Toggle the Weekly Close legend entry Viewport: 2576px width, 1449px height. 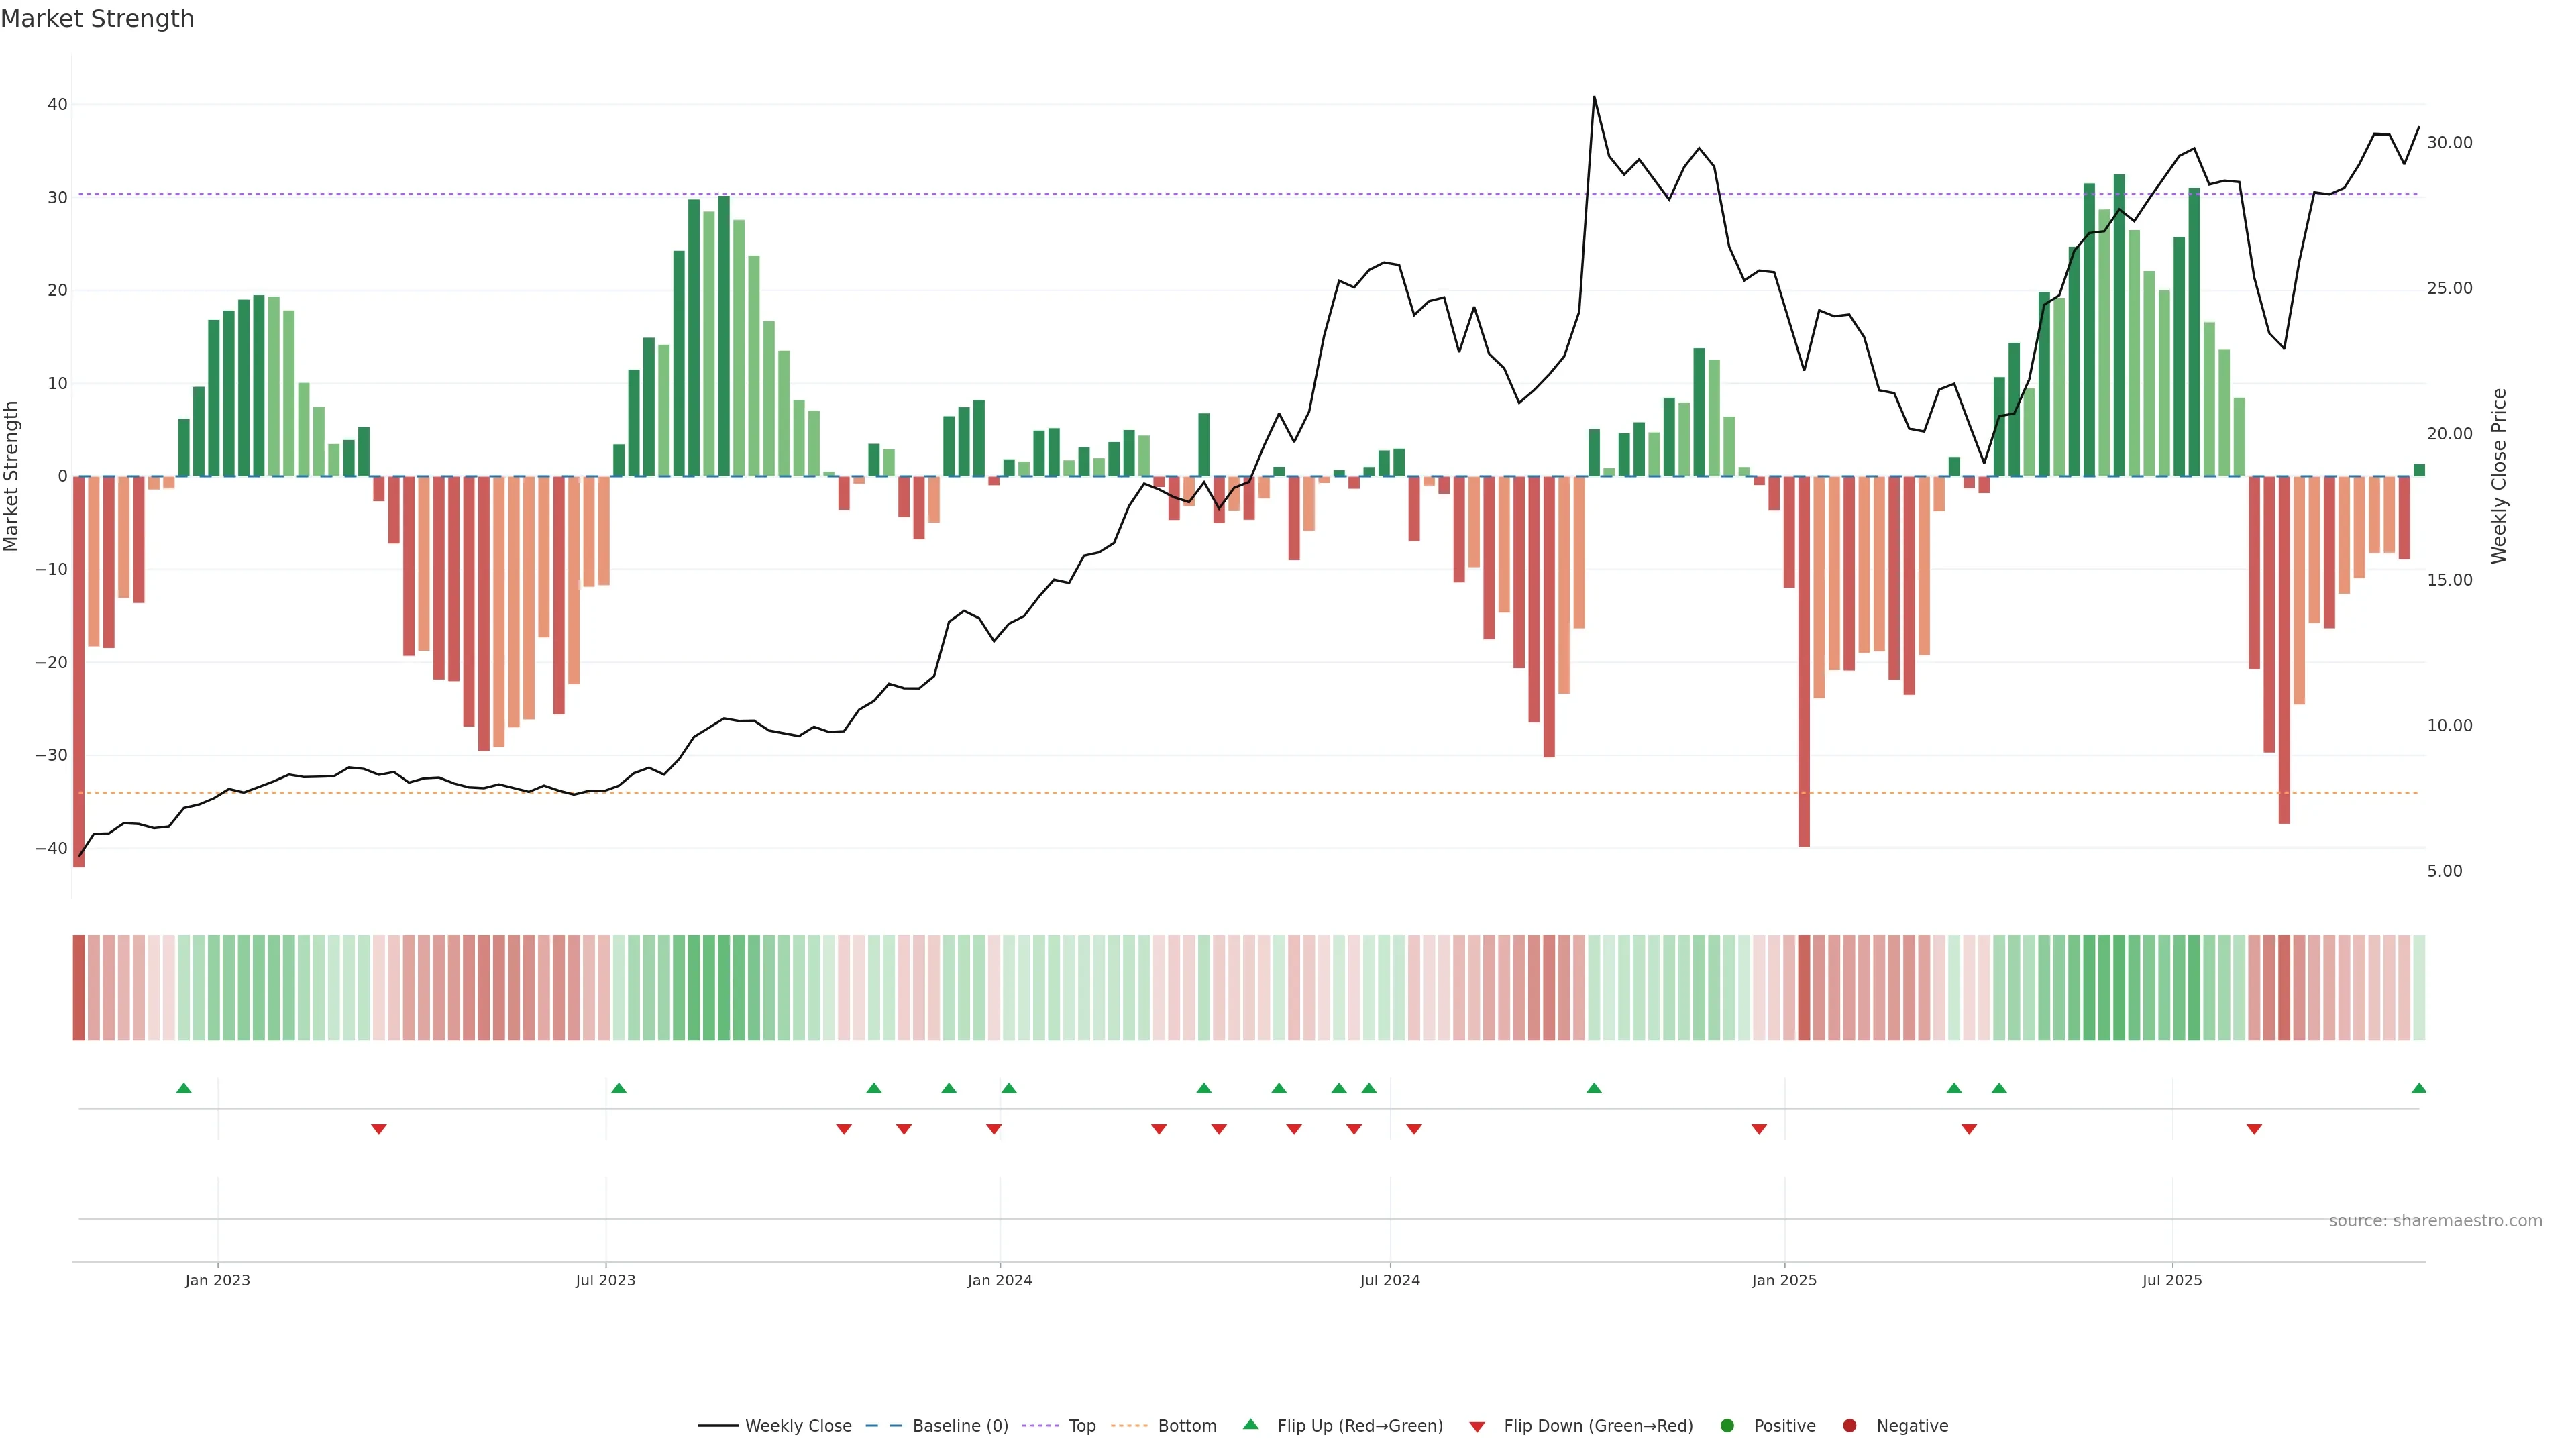(x=797, y=1426)
